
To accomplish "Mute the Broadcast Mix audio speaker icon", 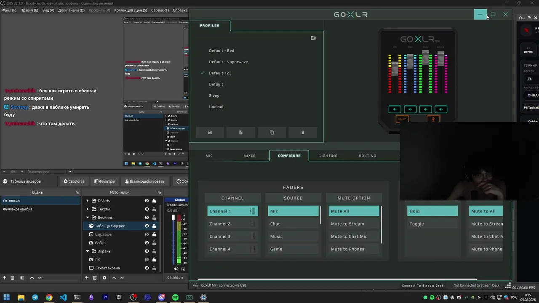I will tap(176, 268).
